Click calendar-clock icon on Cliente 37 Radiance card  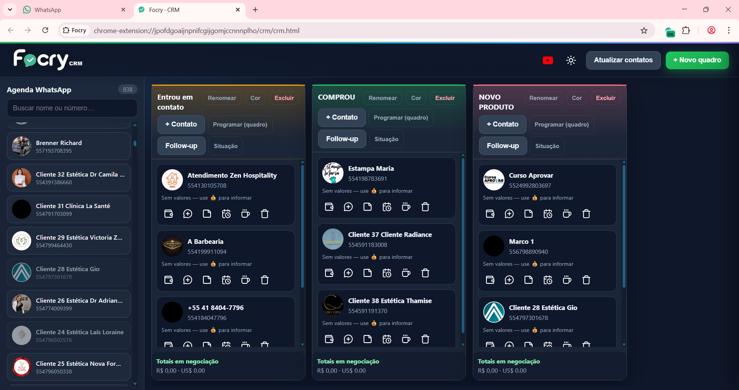coord(387,273)
